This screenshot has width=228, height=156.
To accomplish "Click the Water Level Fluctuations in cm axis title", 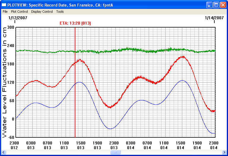I will click(x=4, y=82).
